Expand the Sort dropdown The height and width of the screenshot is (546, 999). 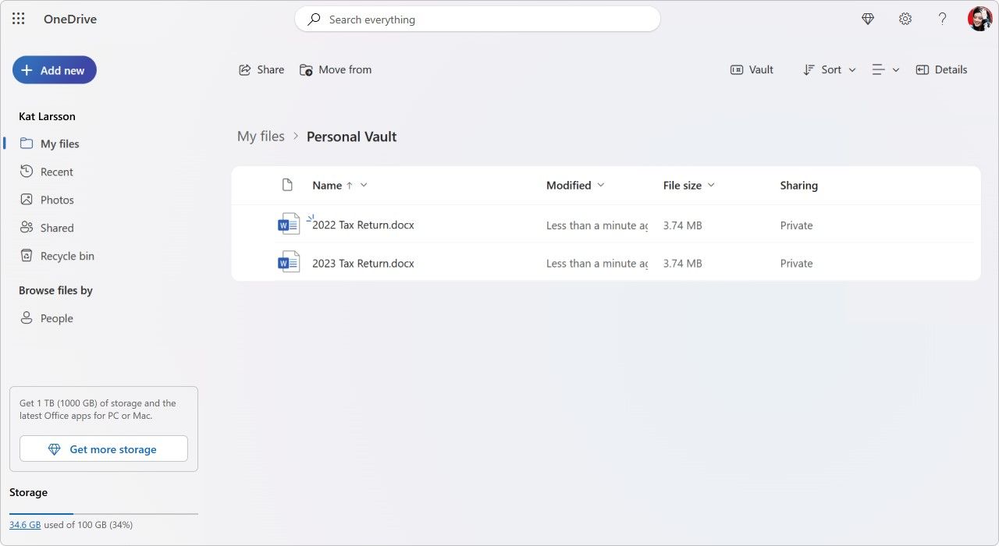tap(830, 69)
